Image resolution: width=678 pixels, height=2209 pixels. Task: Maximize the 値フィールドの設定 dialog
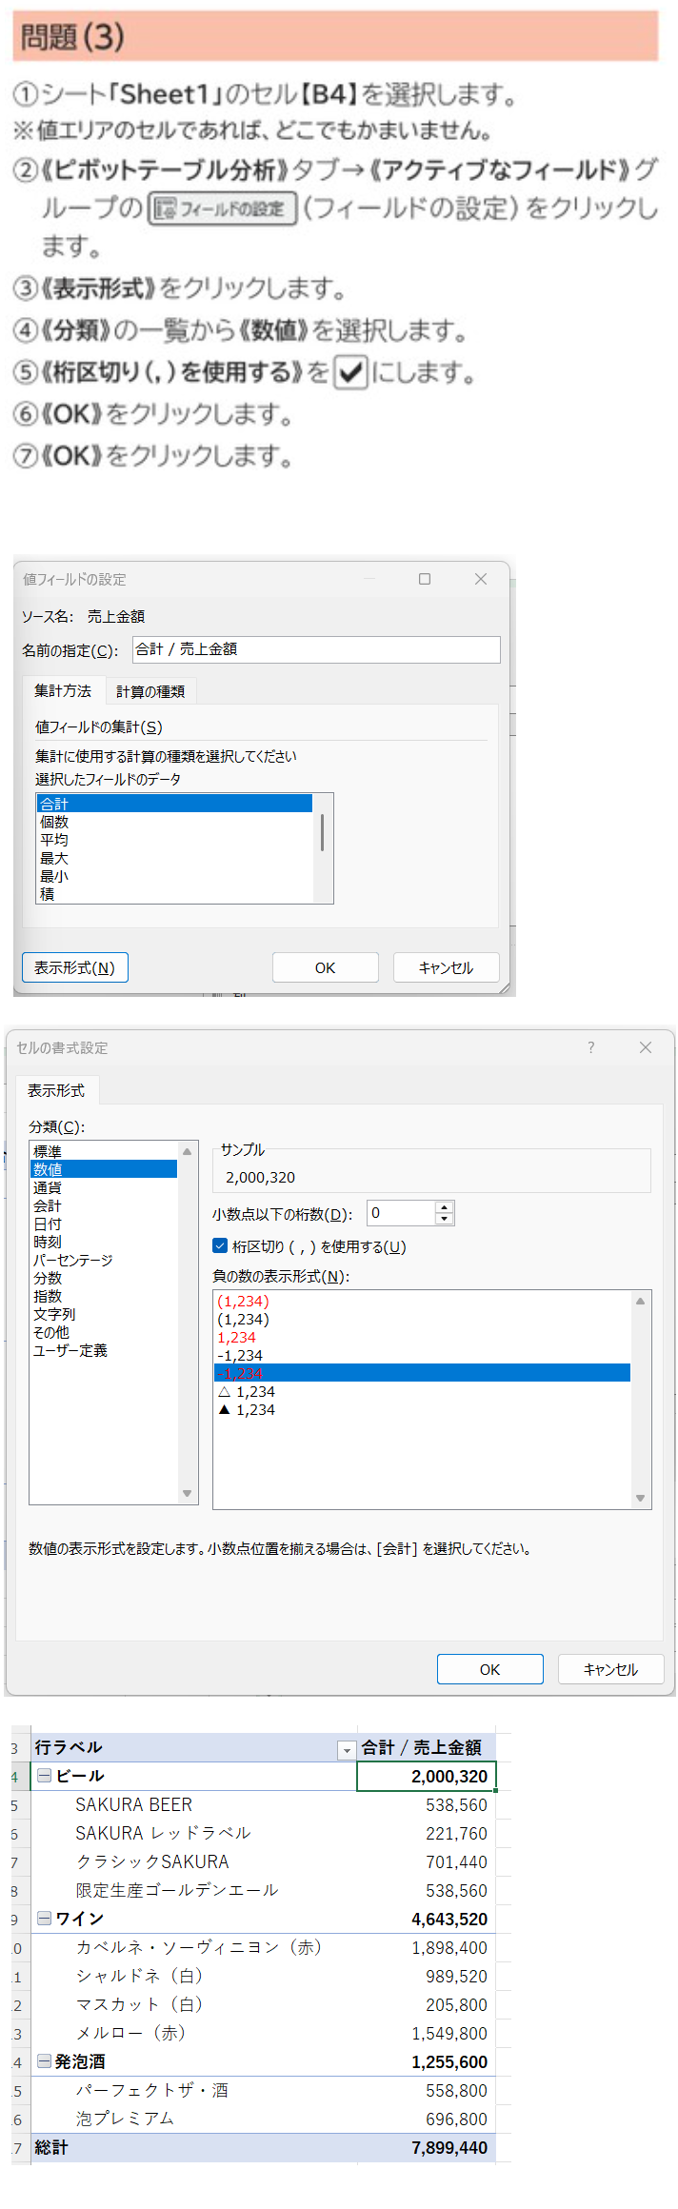point(425,579)
